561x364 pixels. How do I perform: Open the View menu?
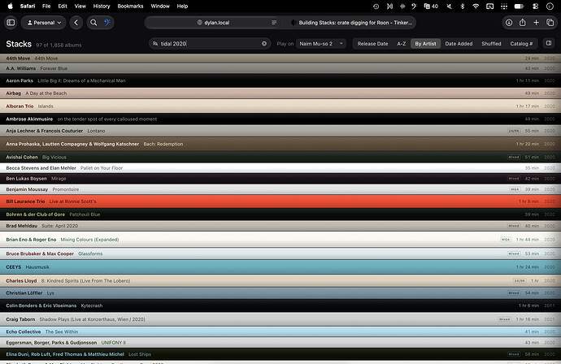80,6
